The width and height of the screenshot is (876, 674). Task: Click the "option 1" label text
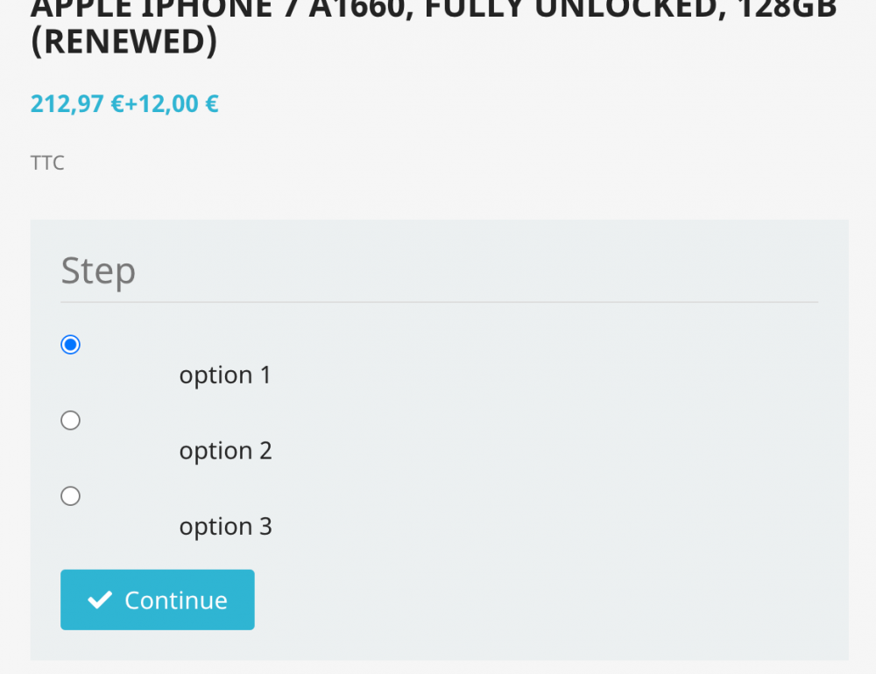pyautogui.click(x=225, y=376)
